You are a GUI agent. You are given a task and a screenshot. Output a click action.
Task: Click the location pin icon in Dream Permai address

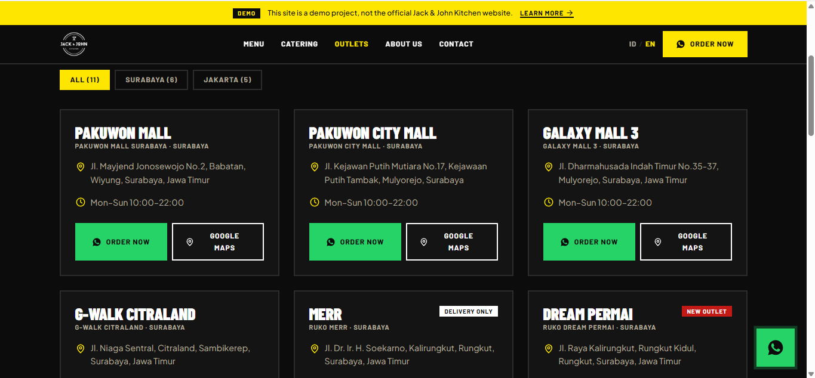point(549,348)
